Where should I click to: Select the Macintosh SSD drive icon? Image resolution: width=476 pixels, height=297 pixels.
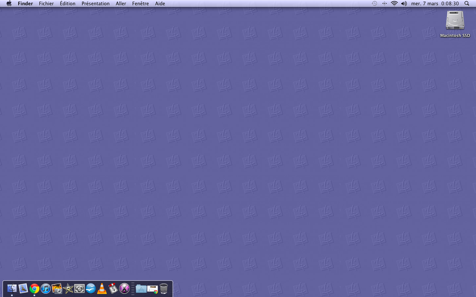455,20
